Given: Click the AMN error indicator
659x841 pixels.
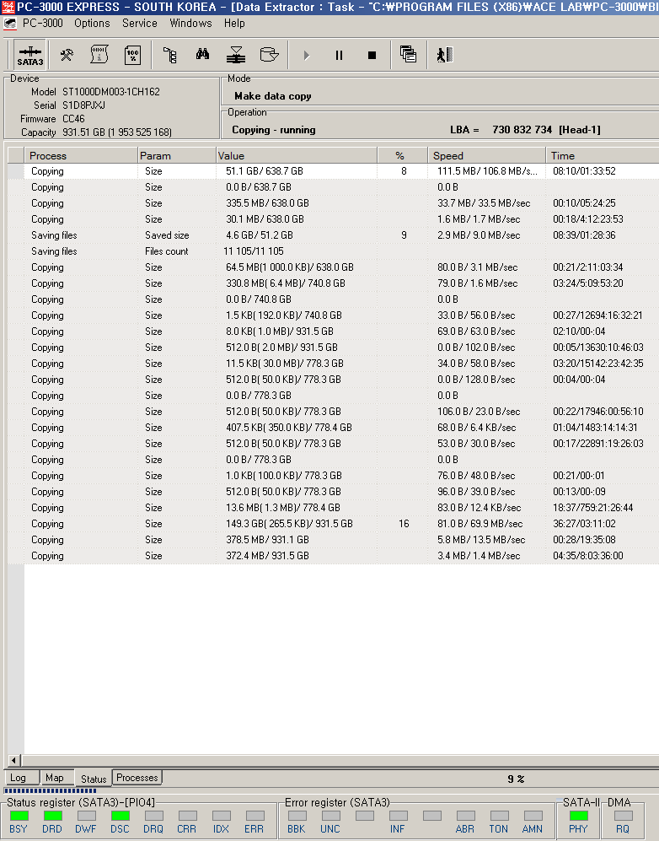Looking at the screenshot, I should click(x=533, y=815).
